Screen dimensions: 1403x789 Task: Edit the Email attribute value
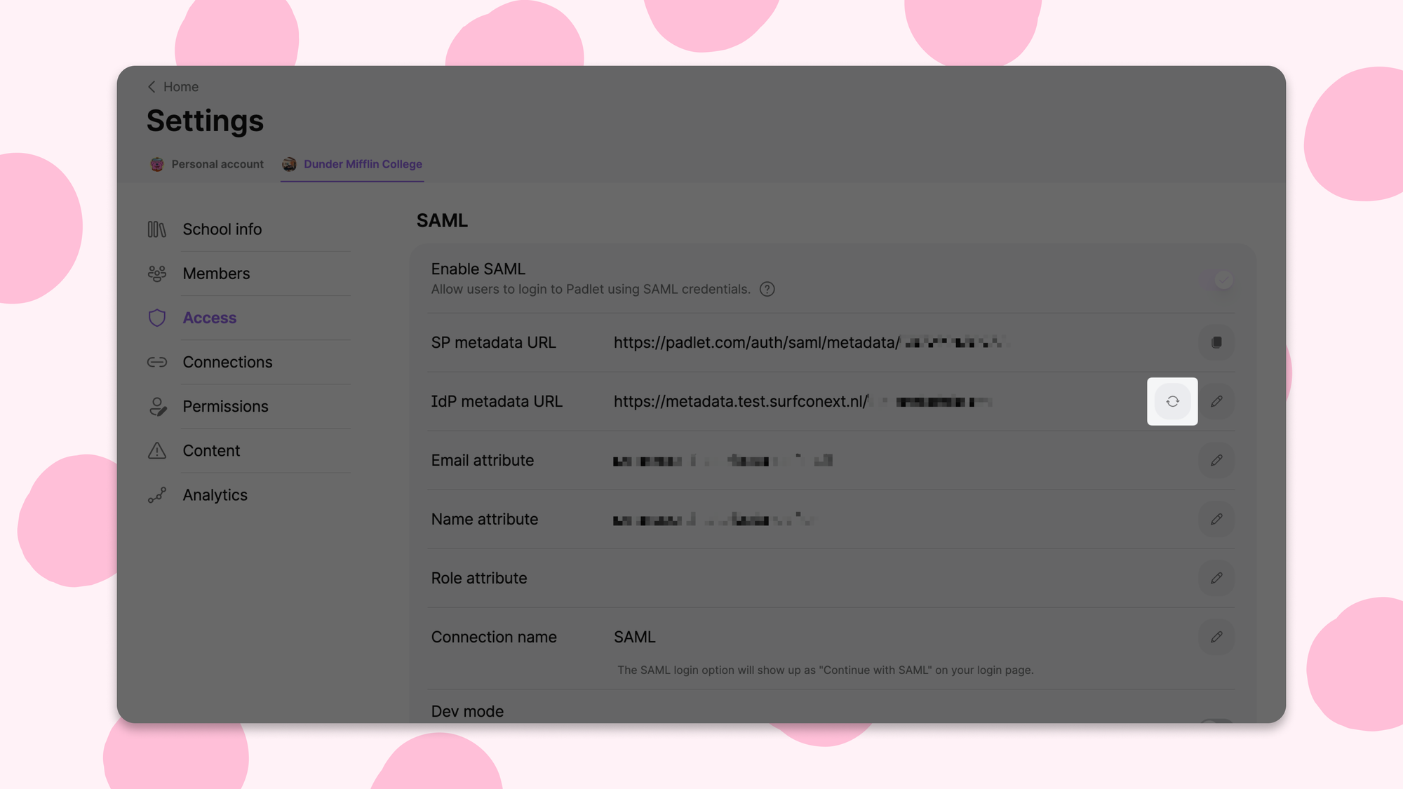tap(1217, 461)
